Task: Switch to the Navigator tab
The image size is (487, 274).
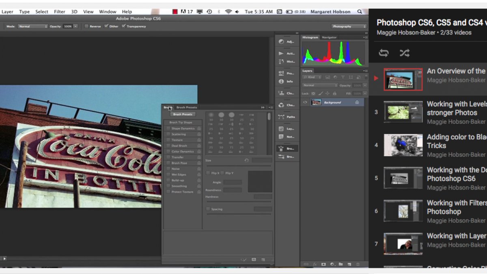Action: pos(329,37)
